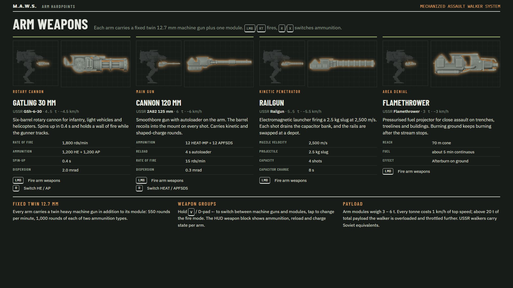Click the LMB key badge under Railgun
This screenshot has width=513, height=288.
click(x=265, y=181)
